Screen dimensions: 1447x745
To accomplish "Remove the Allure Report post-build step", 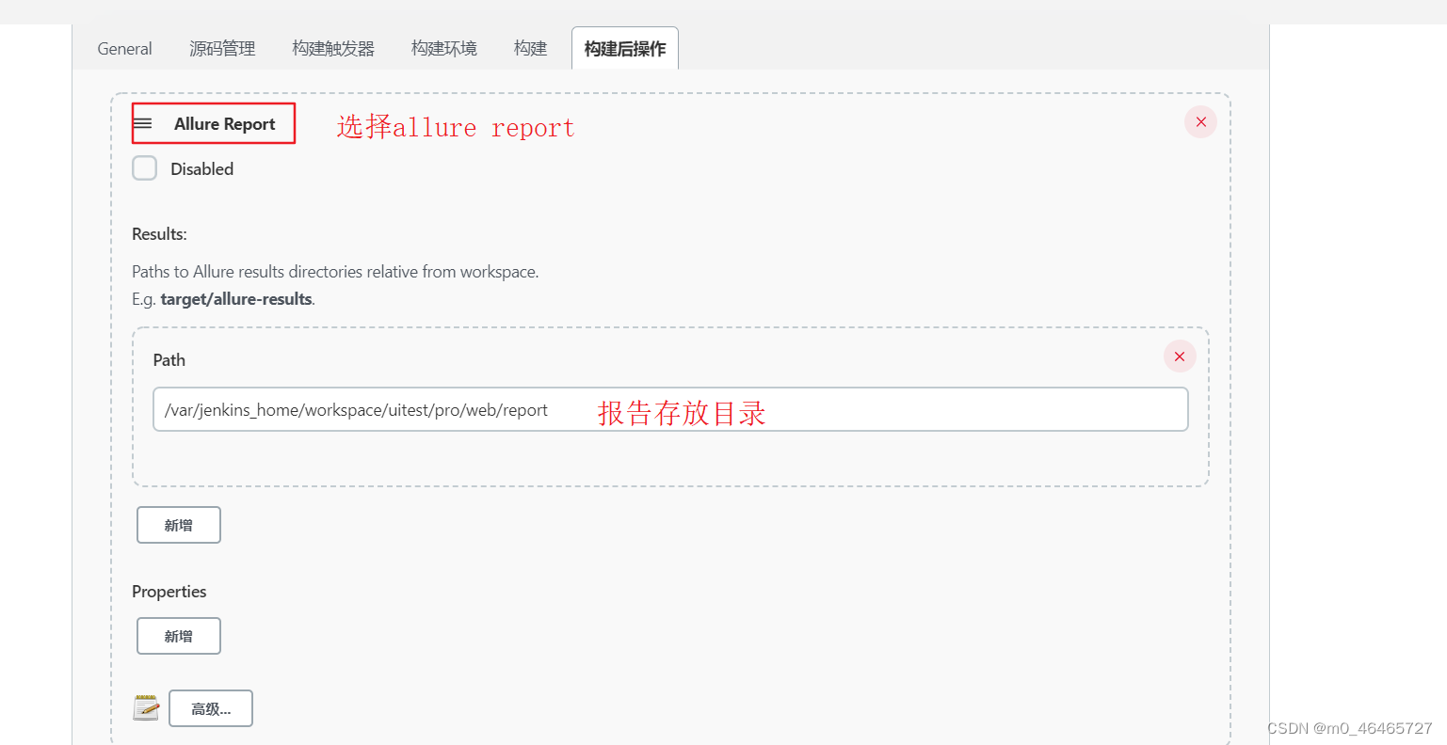I will pyautogui.click(x=1200, y=122).
